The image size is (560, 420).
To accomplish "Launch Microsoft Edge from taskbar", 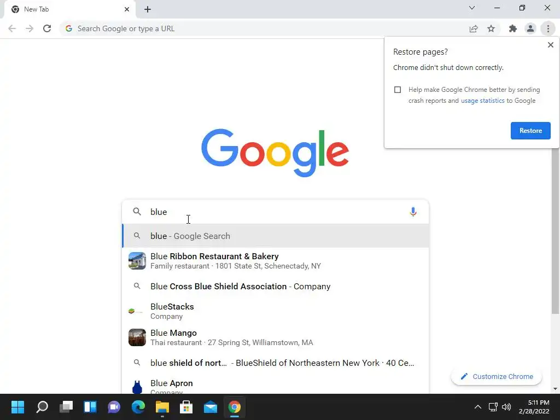I will (138, 407).
